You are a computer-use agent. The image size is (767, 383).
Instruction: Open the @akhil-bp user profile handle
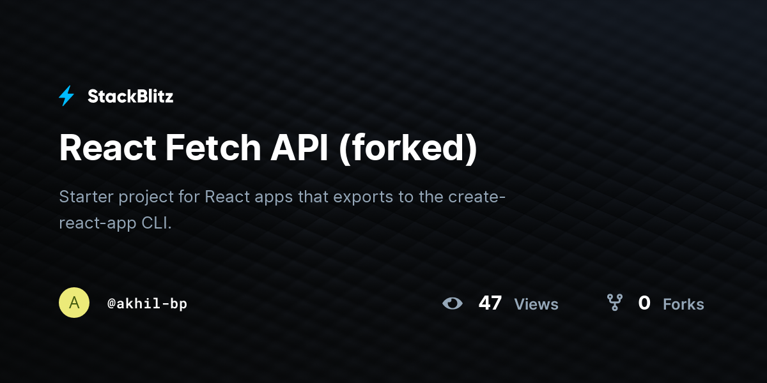[x=147, y=303]
